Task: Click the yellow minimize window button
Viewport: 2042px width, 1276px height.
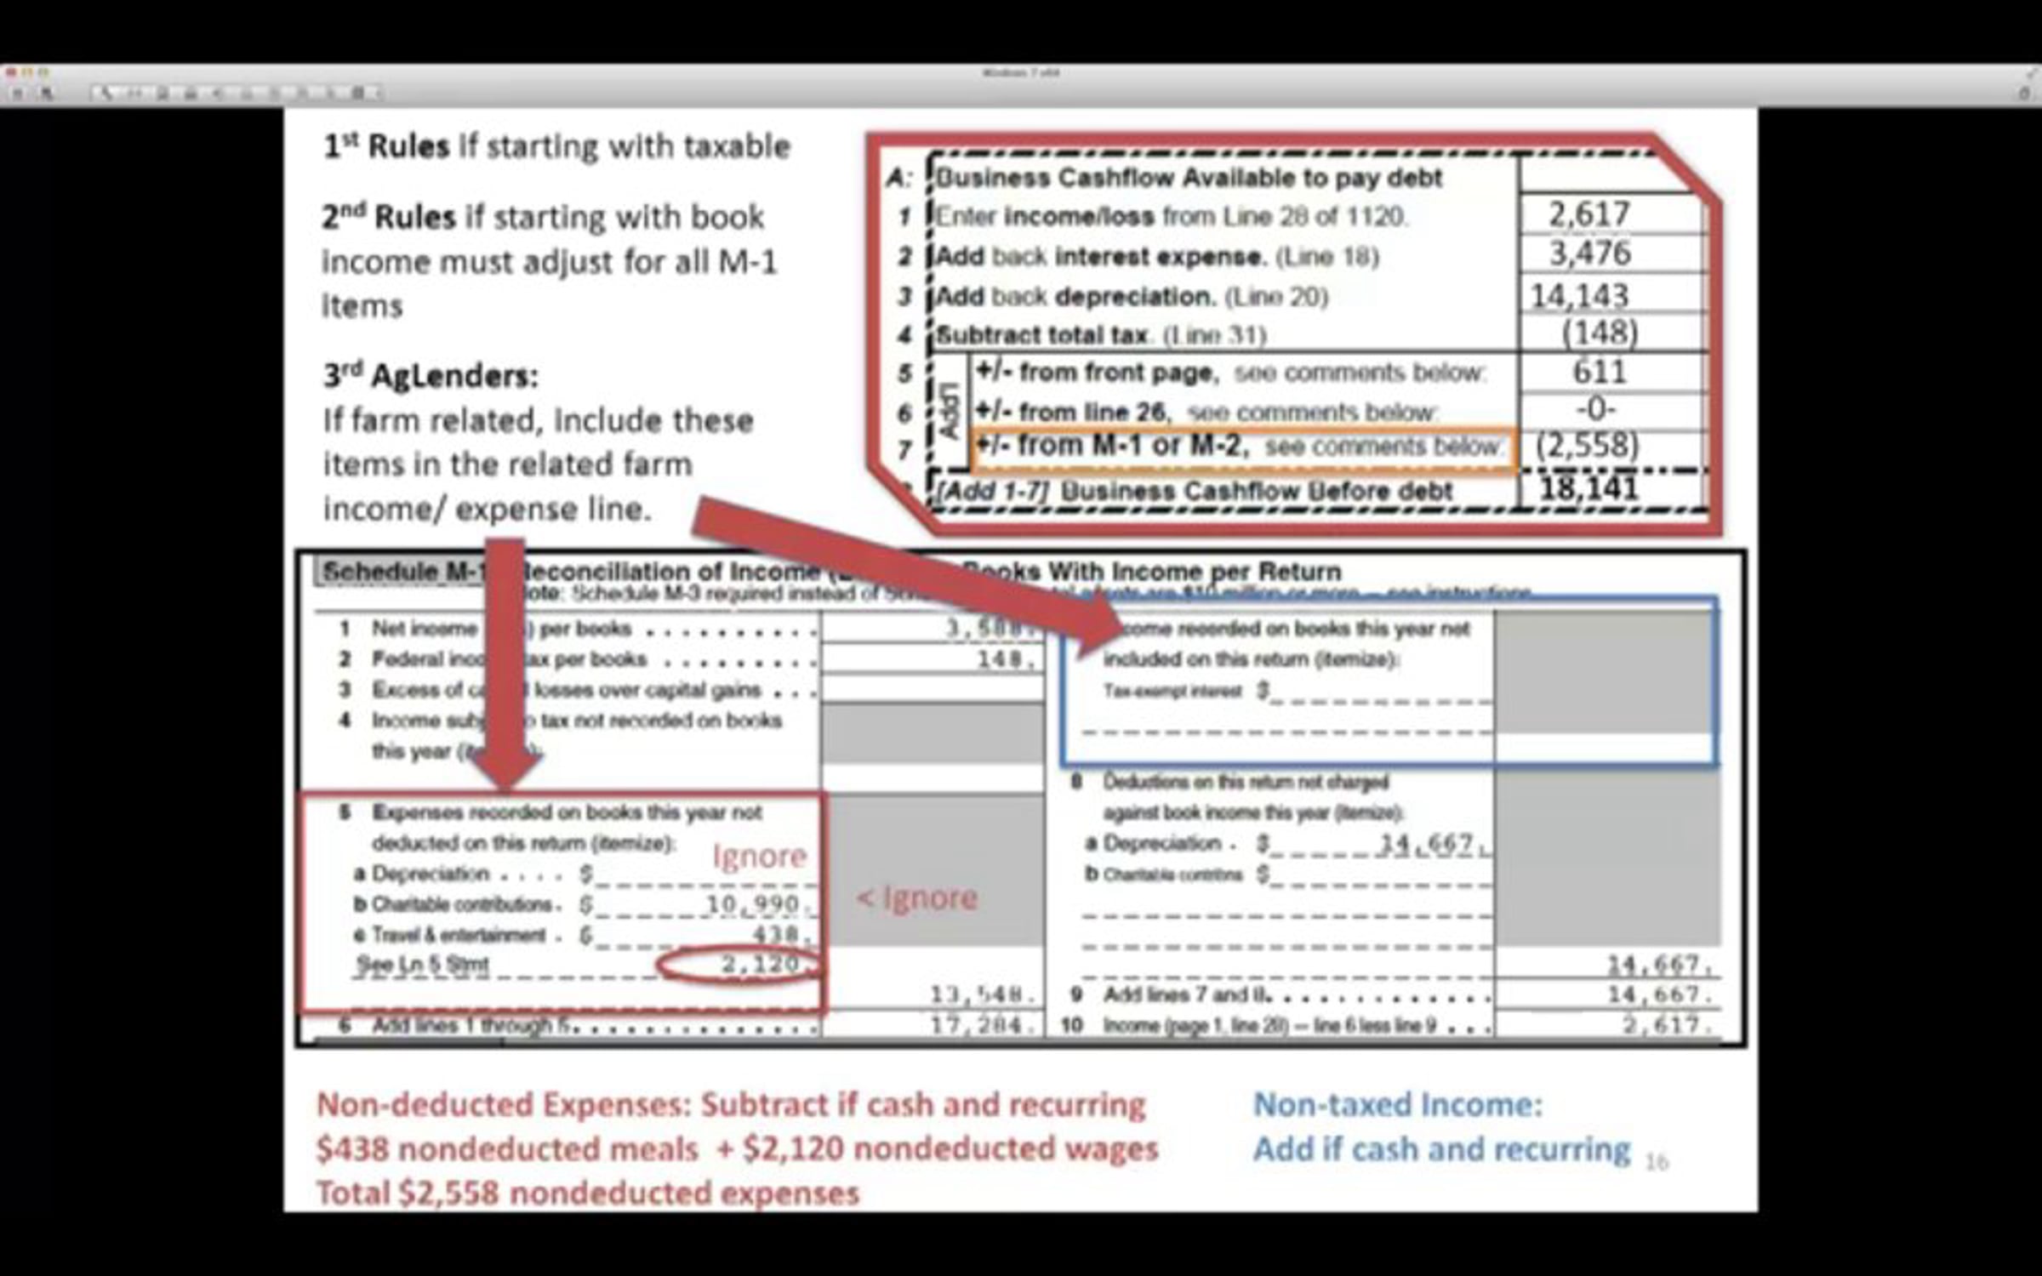Action: pos(27,72)
